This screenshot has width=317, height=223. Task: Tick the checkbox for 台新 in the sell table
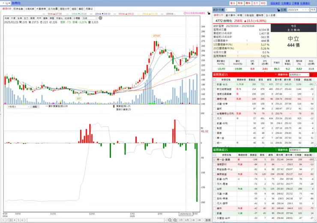point(215,189)
